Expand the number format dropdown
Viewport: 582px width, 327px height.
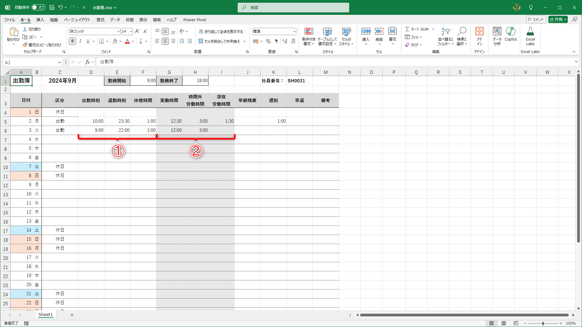click(x=294, y=31)
